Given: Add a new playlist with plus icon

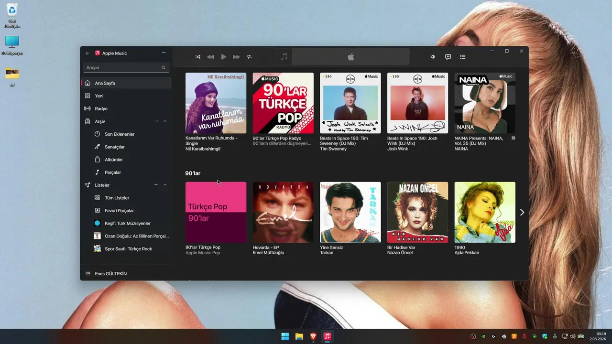Looking at the screenshot, I should [x=156, y=185].
